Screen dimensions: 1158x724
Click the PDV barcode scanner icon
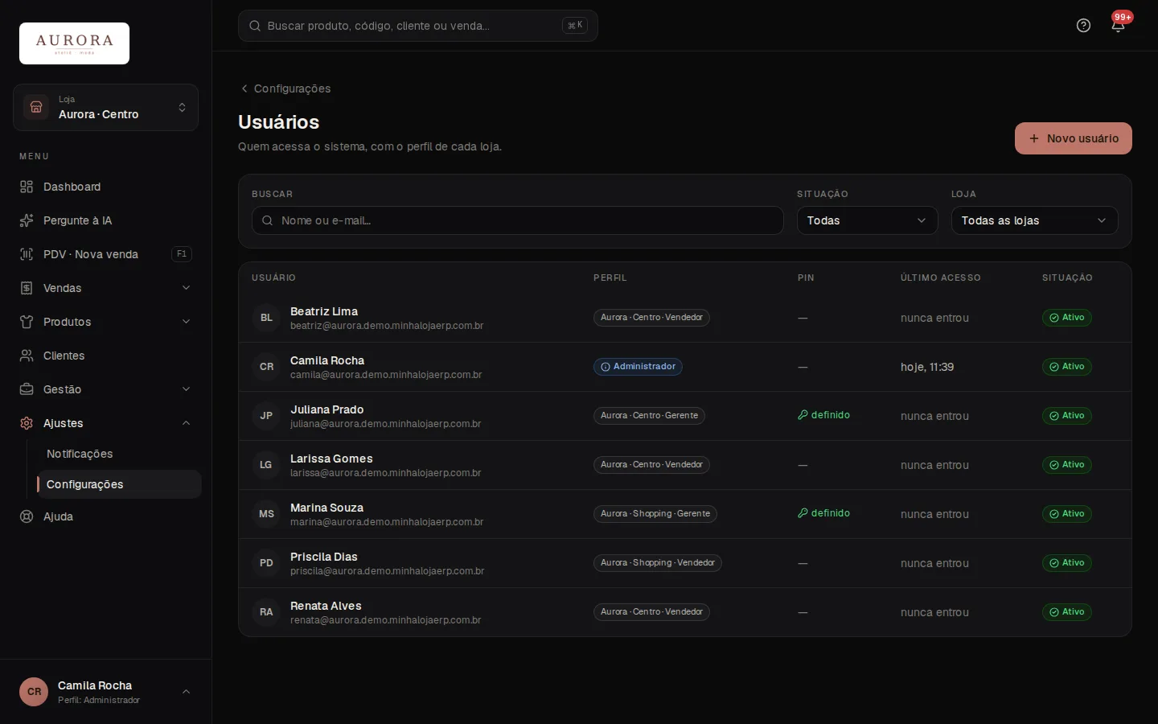click(27, 254)
